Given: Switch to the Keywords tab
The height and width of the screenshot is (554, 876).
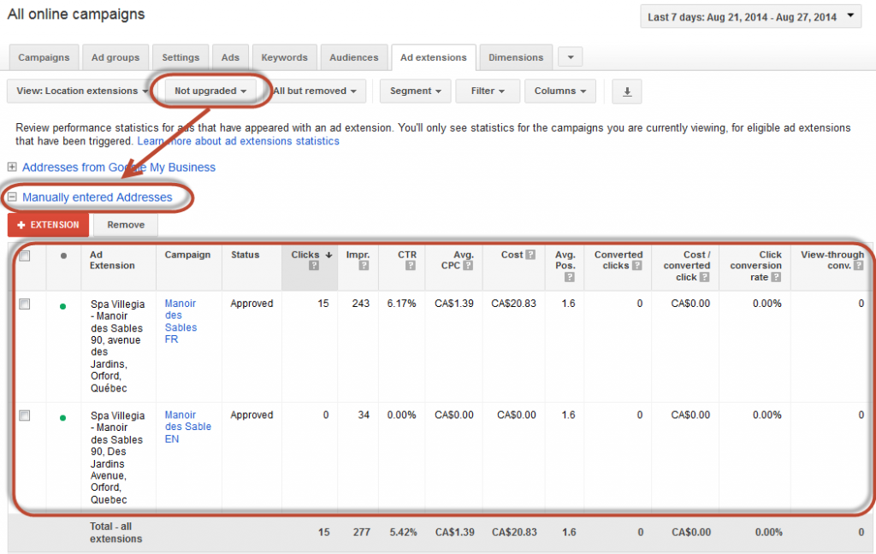Looking at the screenshot, I should pos(284,57).
